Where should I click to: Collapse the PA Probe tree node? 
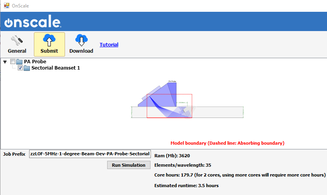point(5,62)
